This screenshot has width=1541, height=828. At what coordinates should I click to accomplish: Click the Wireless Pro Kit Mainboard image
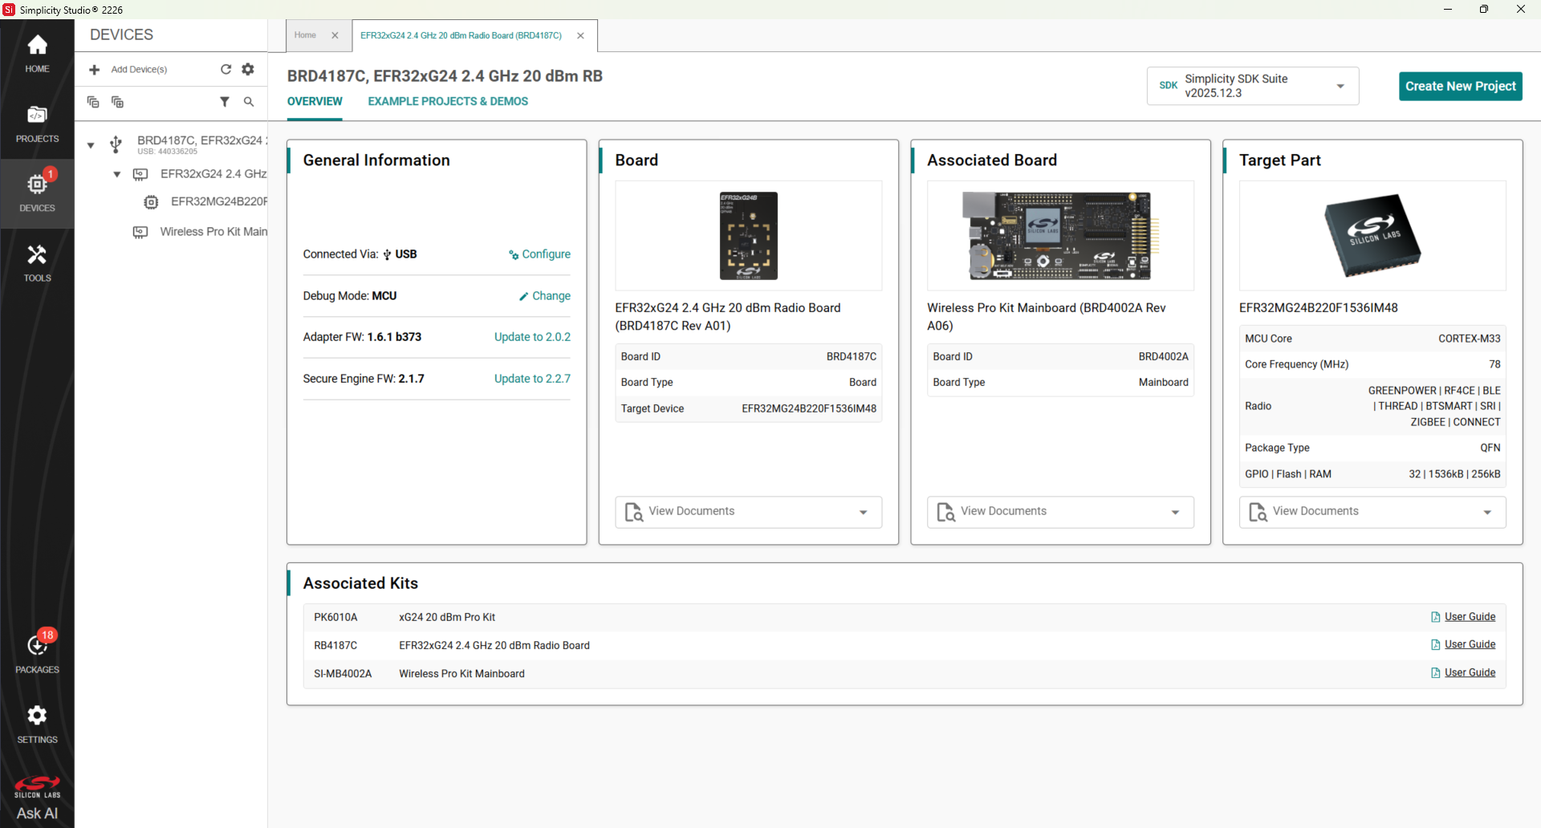tap(1060, 235)
